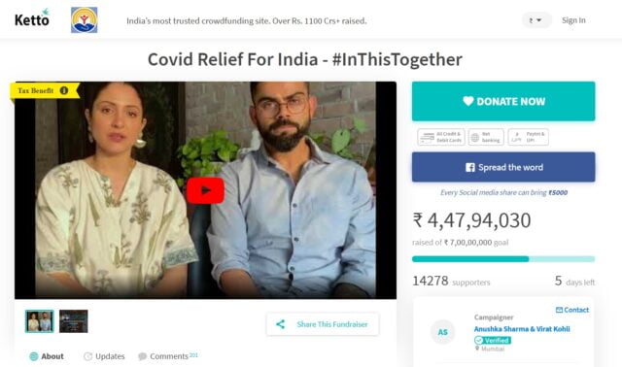This screenshot has width=622, height=367.
Task: Click the Contact campaigner link
Action: tap(572, 310)
